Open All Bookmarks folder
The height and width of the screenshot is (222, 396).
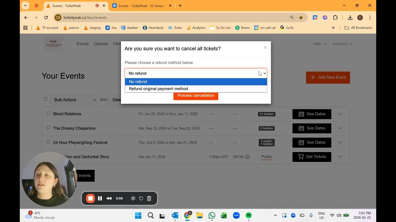click(x=358, y=28)
